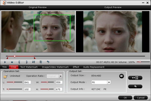Click the OK button

tap(125, 98)
